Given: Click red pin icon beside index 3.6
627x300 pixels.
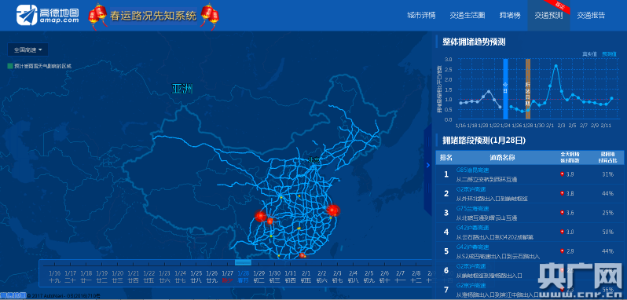Looking at the screenshot, I should (562, 213).
